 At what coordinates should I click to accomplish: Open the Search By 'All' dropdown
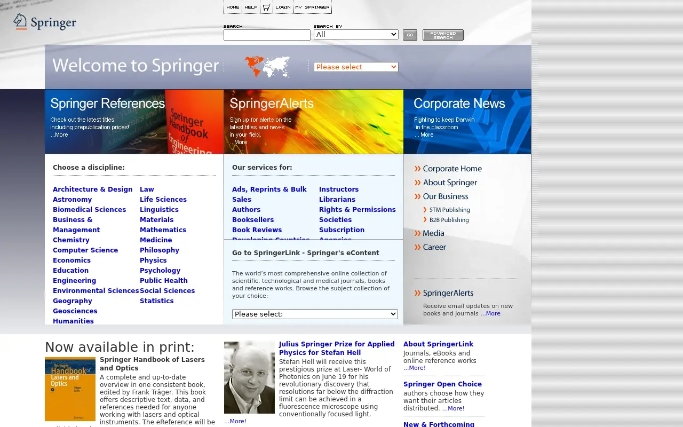pos(356,34)
